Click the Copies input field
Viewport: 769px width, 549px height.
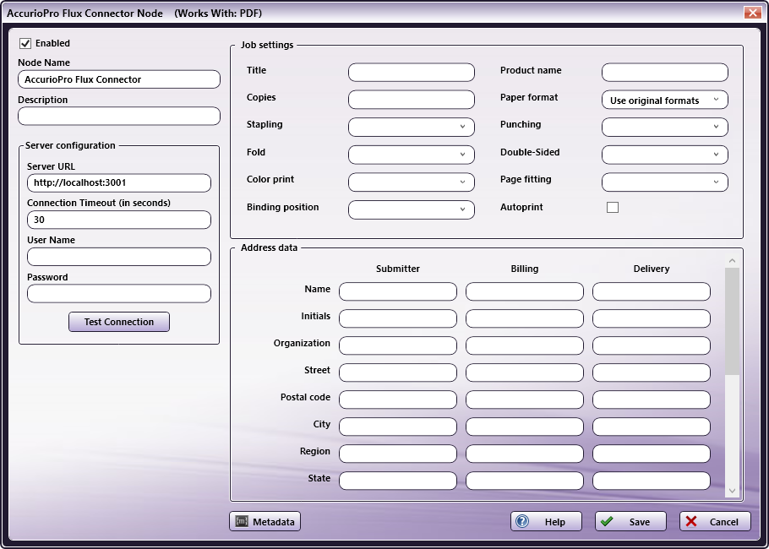point(412,100)
